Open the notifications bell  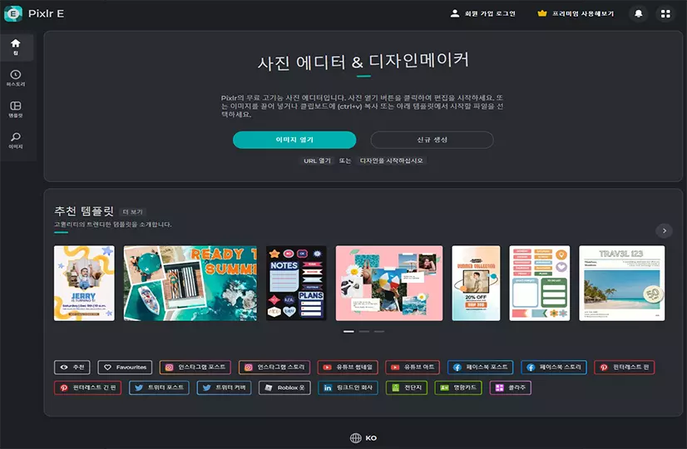tap(639, 13)
